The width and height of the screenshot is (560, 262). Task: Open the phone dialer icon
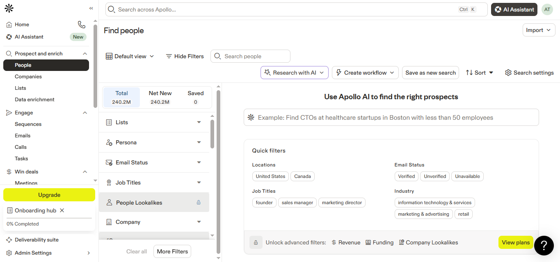tap(82, 25)
